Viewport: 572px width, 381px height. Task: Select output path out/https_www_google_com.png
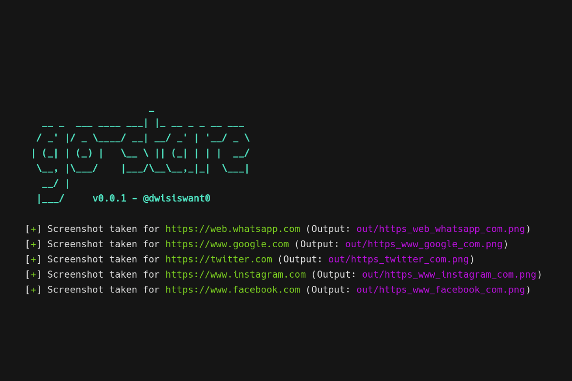coord(424,244)
